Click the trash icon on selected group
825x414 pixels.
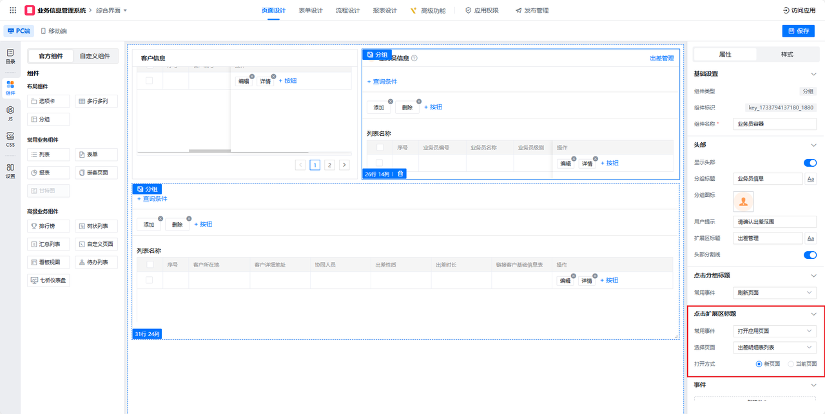400,174
